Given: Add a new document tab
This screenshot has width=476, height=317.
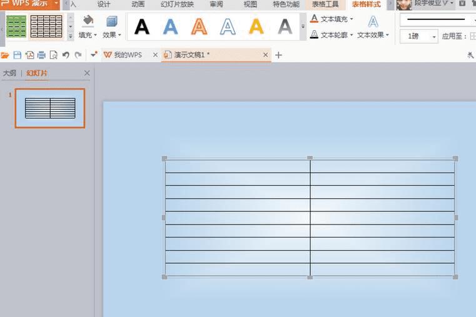Looking at the screenshot, I should tap(278, 55).
